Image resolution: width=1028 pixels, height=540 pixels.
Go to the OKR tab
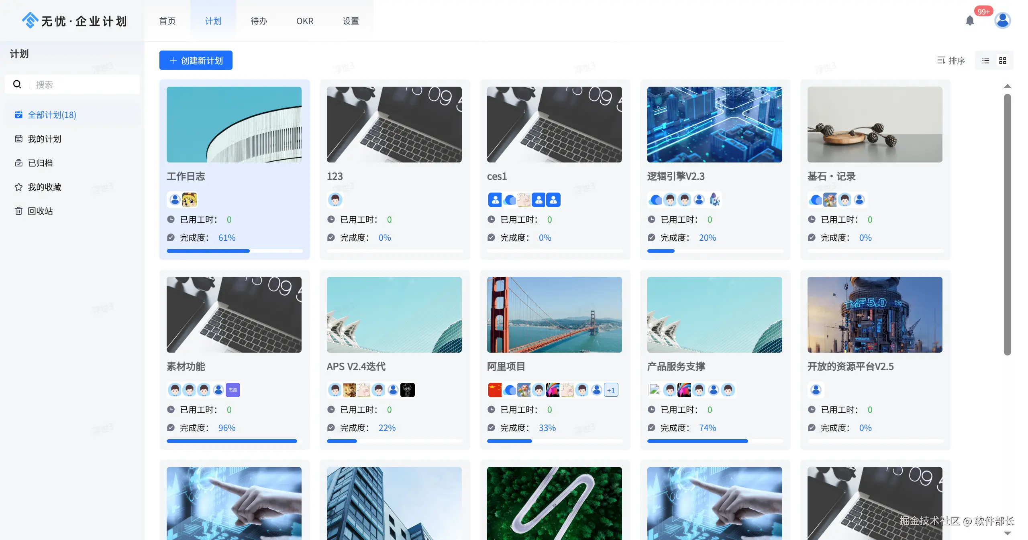coord(305,21)
